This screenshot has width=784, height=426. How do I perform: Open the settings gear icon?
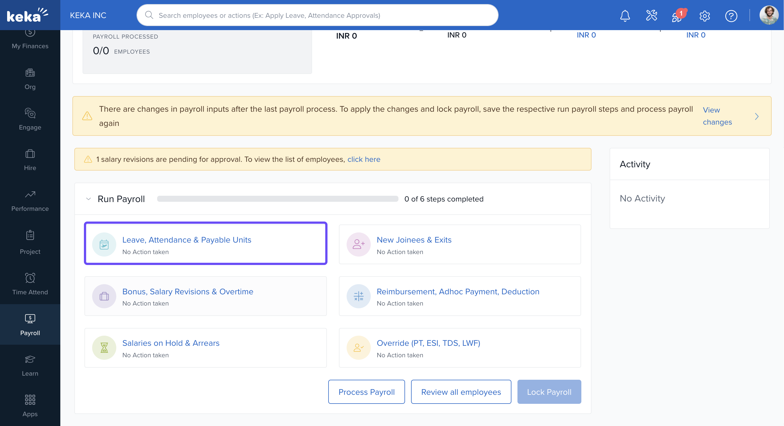point(704,16)
